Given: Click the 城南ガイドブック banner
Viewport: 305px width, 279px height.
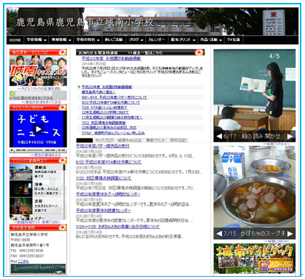Looking at the screenshot, I should [x=255, y=259].
